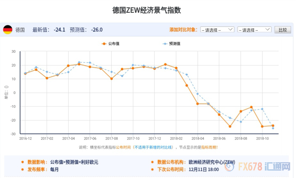Select the last blue forecast point below -25

pyautogui.click(x=273, y=128)
